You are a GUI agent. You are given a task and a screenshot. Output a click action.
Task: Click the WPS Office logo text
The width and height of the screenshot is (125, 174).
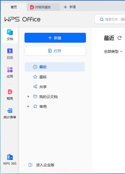pyautogui.click(x=23, y=19)
